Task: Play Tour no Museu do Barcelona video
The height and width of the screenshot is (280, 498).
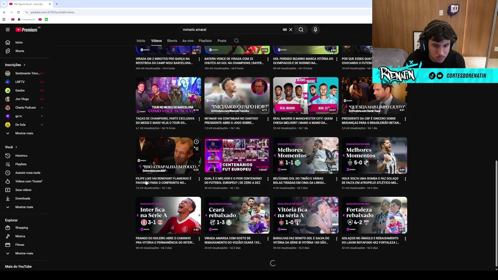Action: (168, 95)
